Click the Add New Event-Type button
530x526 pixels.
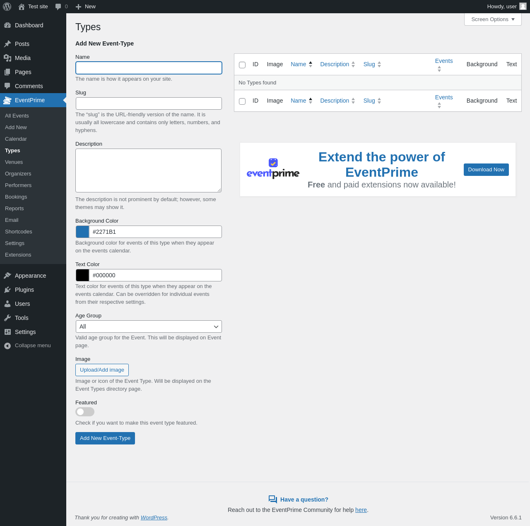pyautogui.click(x=105, y=438)
